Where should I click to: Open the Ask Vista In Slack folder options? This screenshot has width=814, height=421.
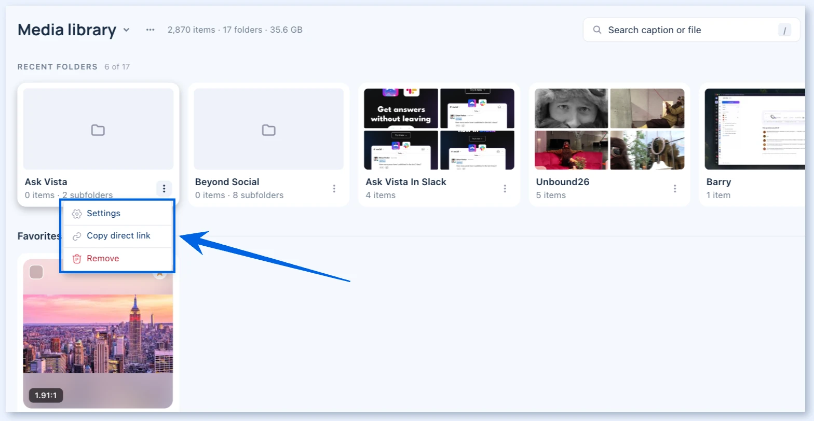(x=505, y=188)
